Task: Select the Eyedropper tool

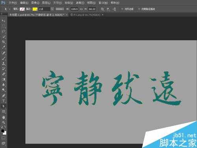Action: point(4,47)
